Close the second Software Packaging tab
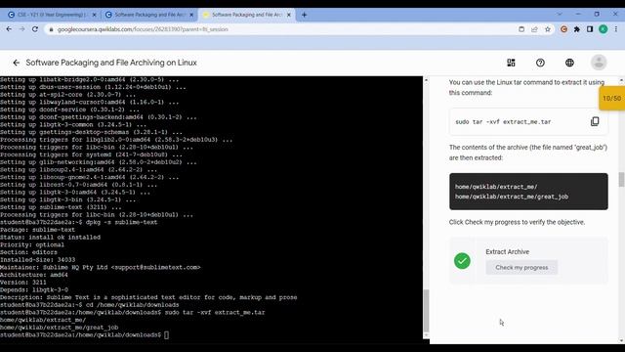 [x=191, y=15]
